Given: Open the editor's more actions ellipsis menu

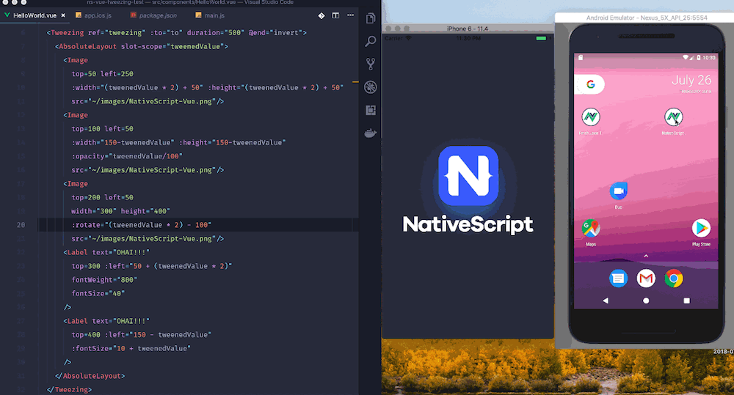Looking at the screenshot, I should (x=351, y=15).
